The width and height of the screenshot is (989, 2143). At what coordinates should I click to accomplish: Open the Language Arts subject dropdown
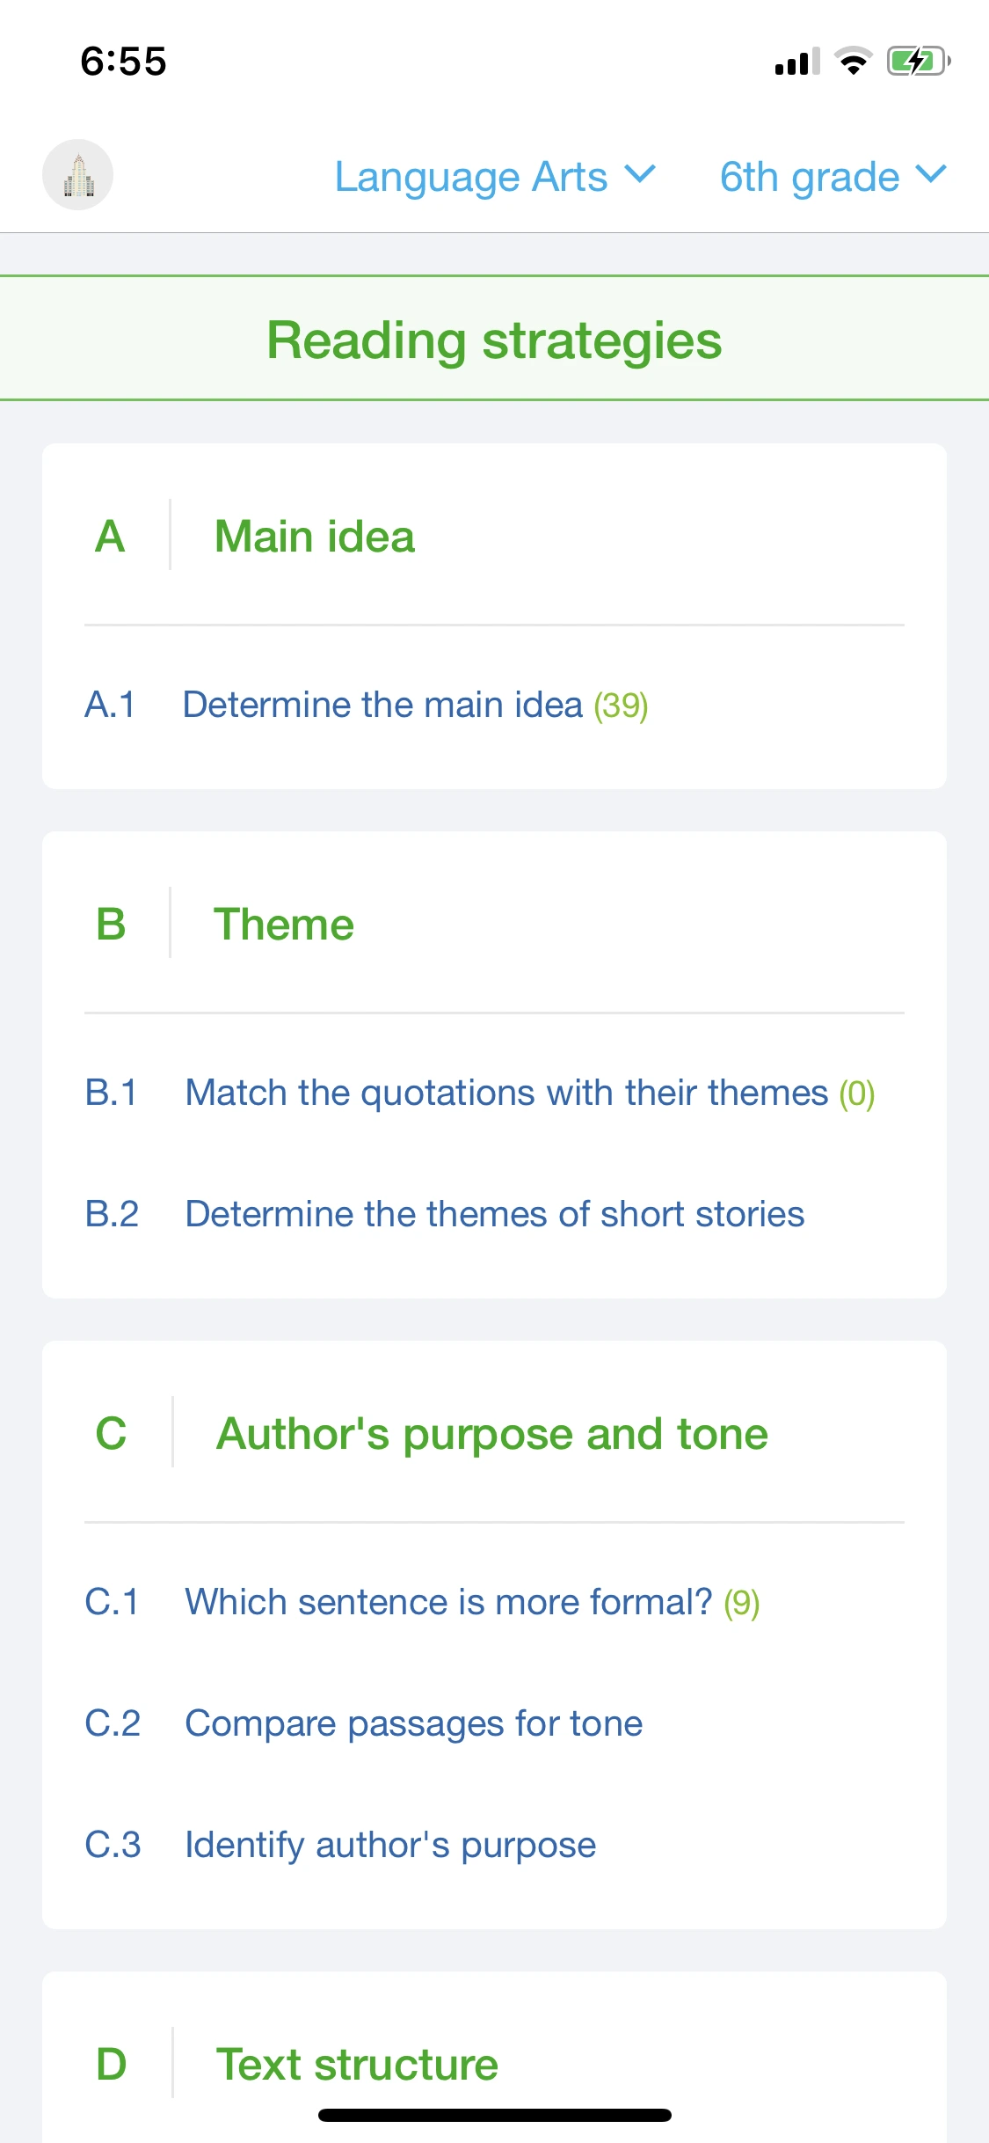495,177
